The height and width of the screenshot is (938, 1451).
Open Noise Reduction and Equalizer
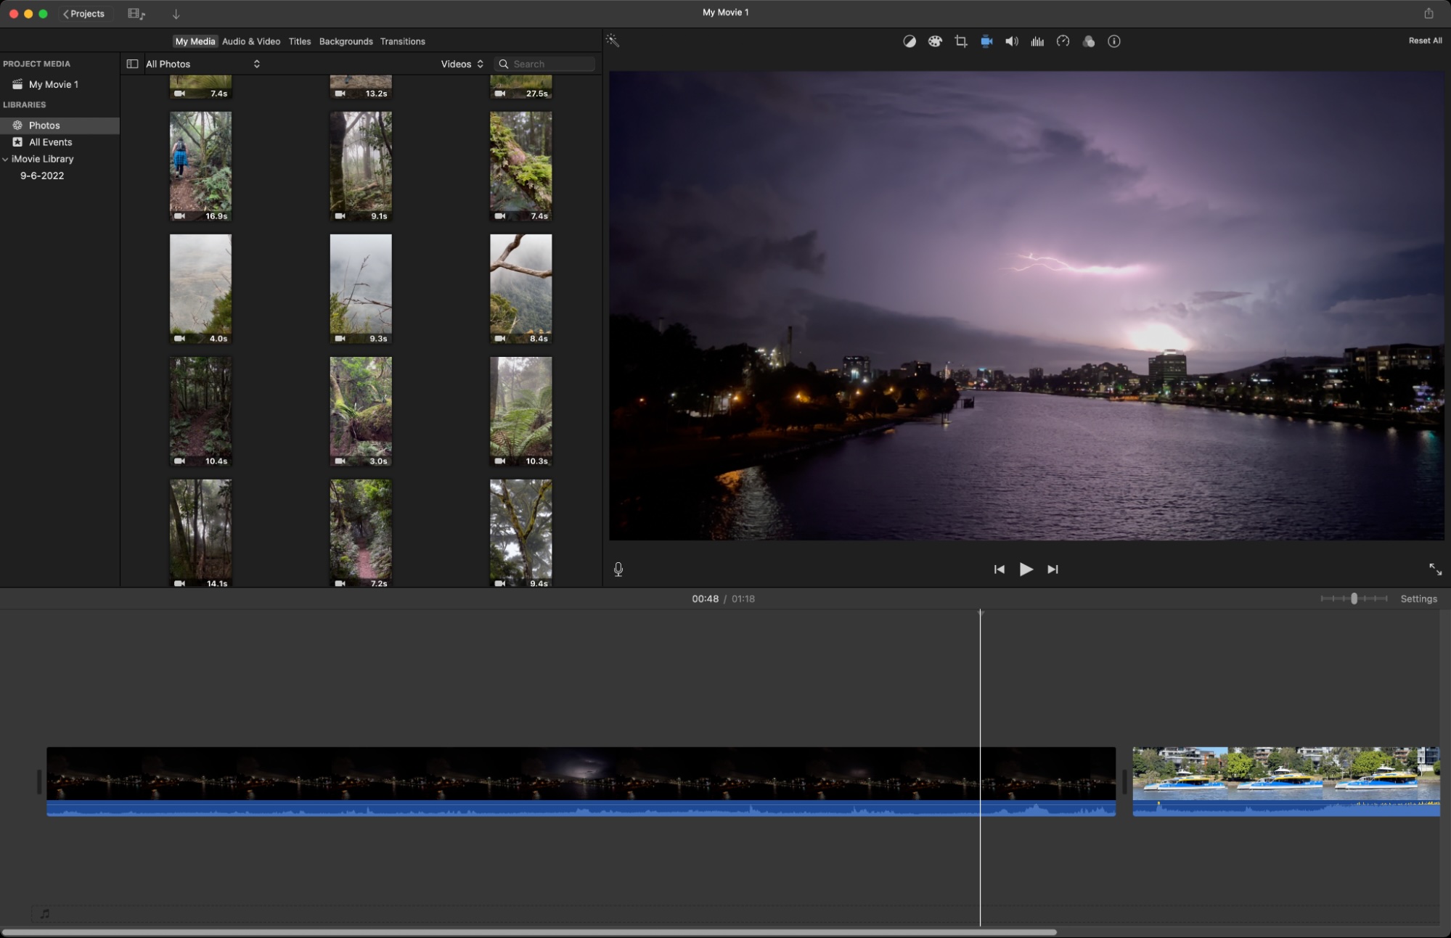point(1037,41)
